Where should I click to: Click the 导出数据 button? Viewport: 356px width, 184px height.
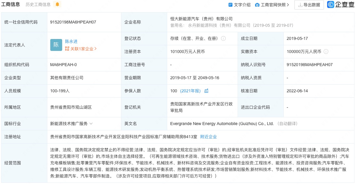(309, 5)
